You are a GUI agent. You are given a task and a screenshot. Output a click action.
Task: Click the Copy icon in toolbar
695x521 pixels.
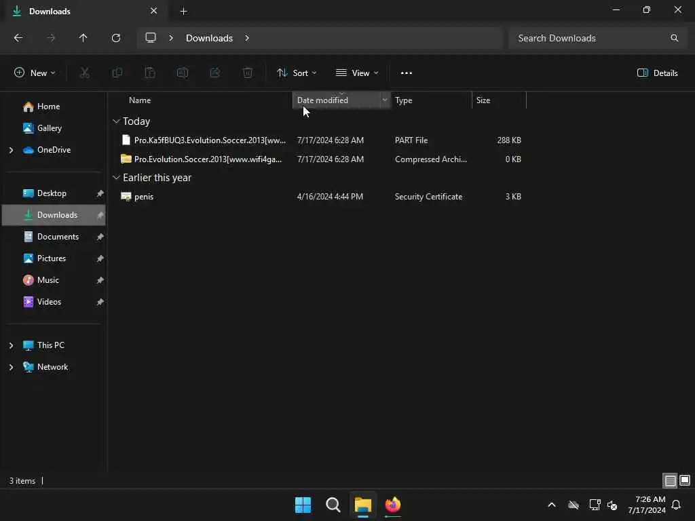pyautogui.click(x=117, y=73)
